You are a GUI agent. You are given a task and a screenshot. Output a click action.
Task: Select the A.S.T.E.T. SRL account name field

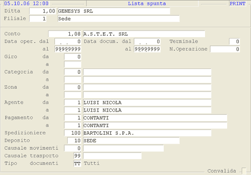144,34
